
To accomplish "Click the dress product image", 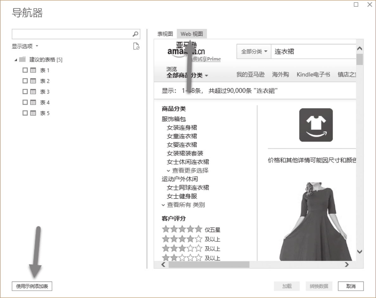I will (316, 221).
